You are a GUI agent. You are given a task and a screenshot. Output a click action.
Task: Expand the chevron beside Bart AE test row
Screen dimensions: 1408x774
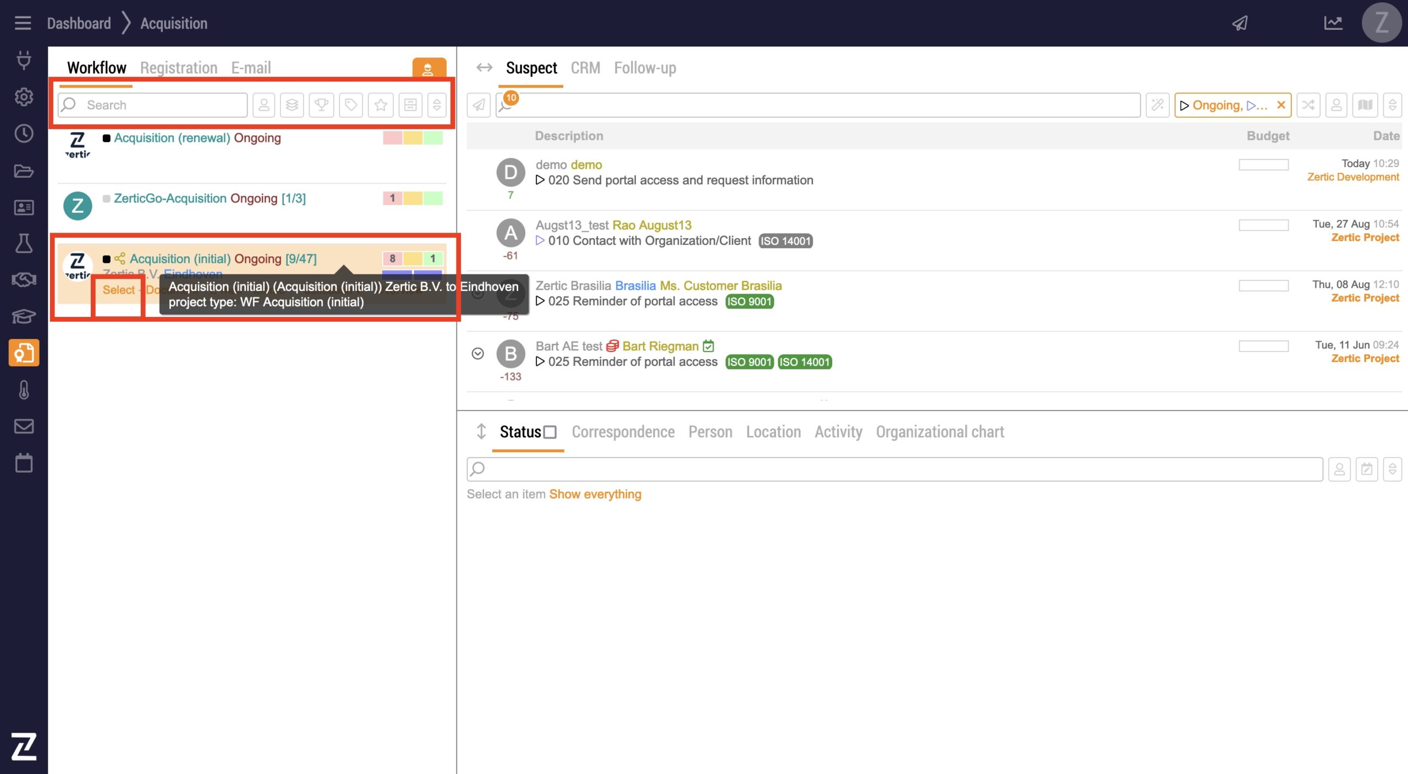tap(478, 354)
